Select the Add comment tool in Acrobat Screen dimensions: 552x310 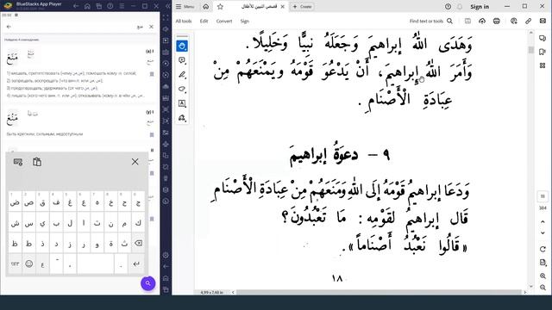click(x=182, y=60)
